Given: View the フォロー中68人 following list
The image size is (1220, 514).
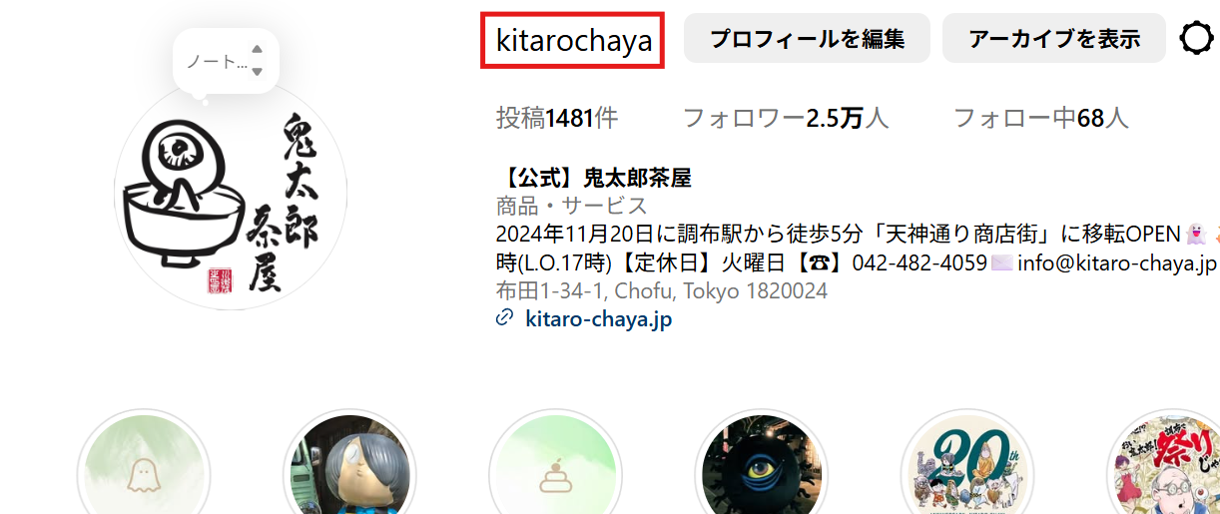Looking at the screenshot, I should [x=1041, y=119].
